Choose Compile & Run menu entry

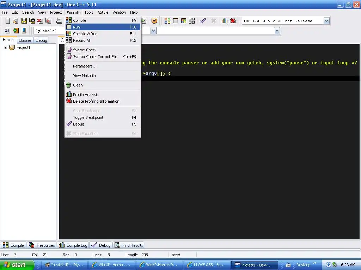coord(103,34)
